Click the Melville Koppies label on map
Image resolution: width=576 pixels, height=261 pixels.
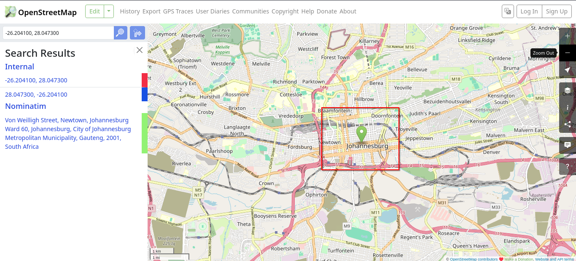223,50
